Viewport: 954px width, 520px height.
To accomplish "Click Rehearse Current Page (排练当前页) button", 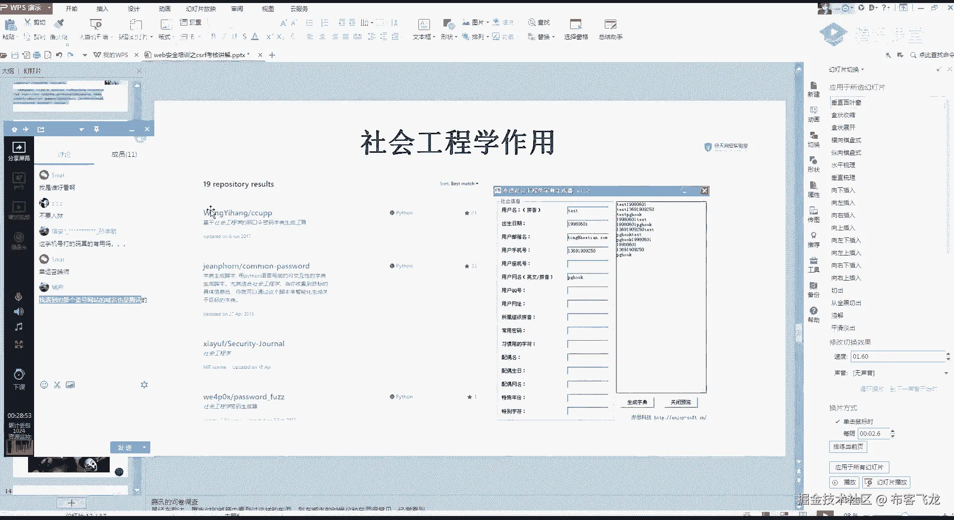I will pos(848,446).
